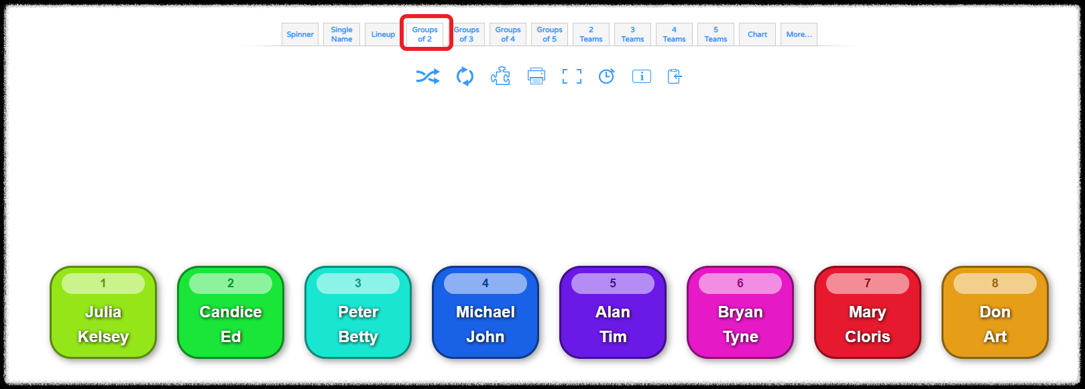Select the 4 Teams tab
Image resolution: width=1085 pixels, height=389 pixels.
(x=674, y=34)
